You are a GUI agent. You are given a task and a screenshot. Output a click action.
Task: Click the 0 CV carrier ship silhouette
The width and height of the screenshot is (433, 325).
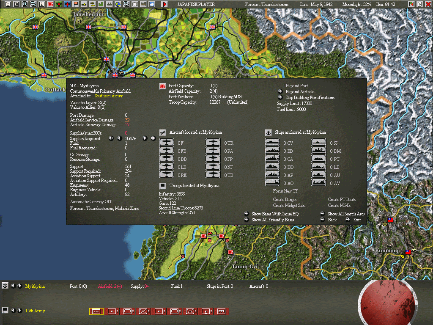272,143
